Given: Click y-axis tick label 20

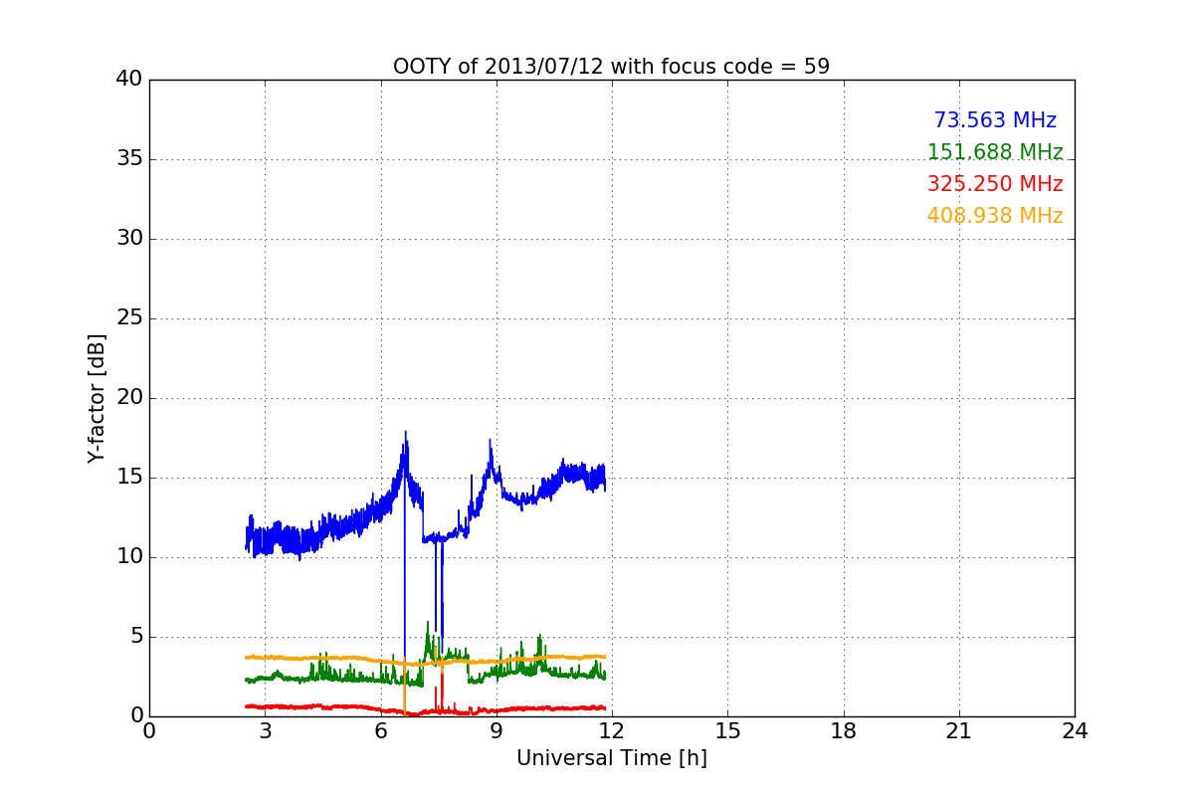Looking at the screenshot, I should (x=129, y=398).
